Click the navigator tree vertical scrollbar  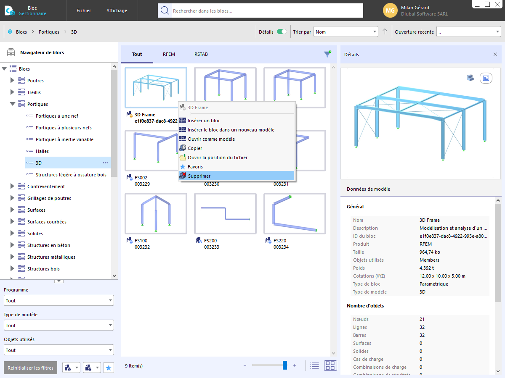click(114, 124)
